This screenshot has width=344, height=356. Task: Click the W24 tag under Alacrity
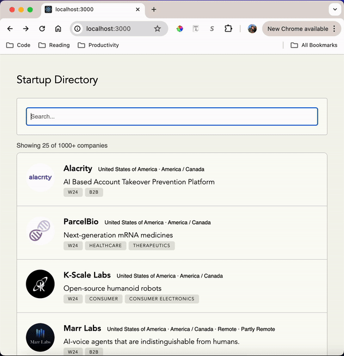[x=73, y=192]
